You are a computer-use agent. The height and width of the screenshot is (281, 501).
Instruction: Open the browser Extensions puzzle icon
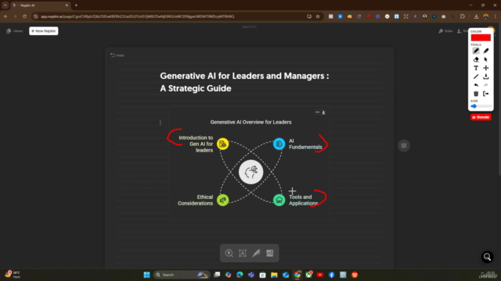click(x=463, y=16)
